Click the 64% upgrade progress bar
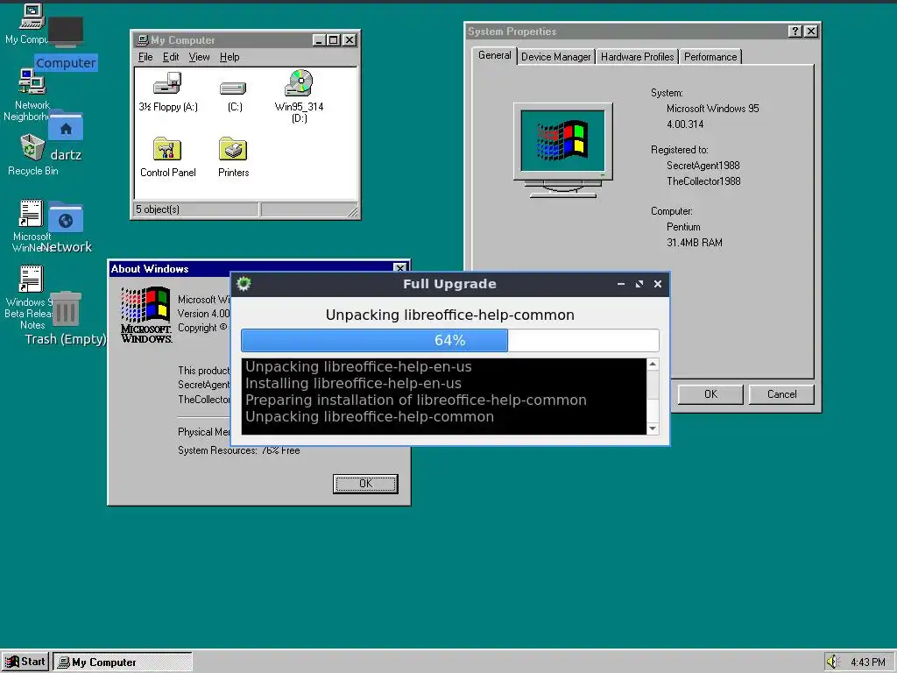897x673 pixels. [449, 341]
